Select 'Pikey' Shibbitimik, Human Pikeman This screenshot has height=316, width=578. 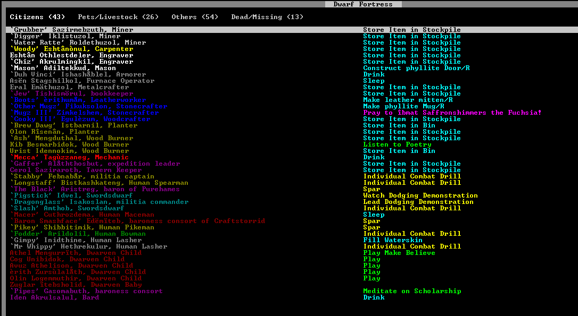82,227
